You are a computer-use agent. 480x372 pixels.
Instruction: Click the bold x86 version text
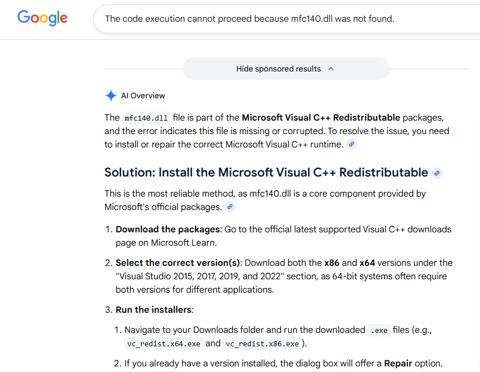[332, 263]
